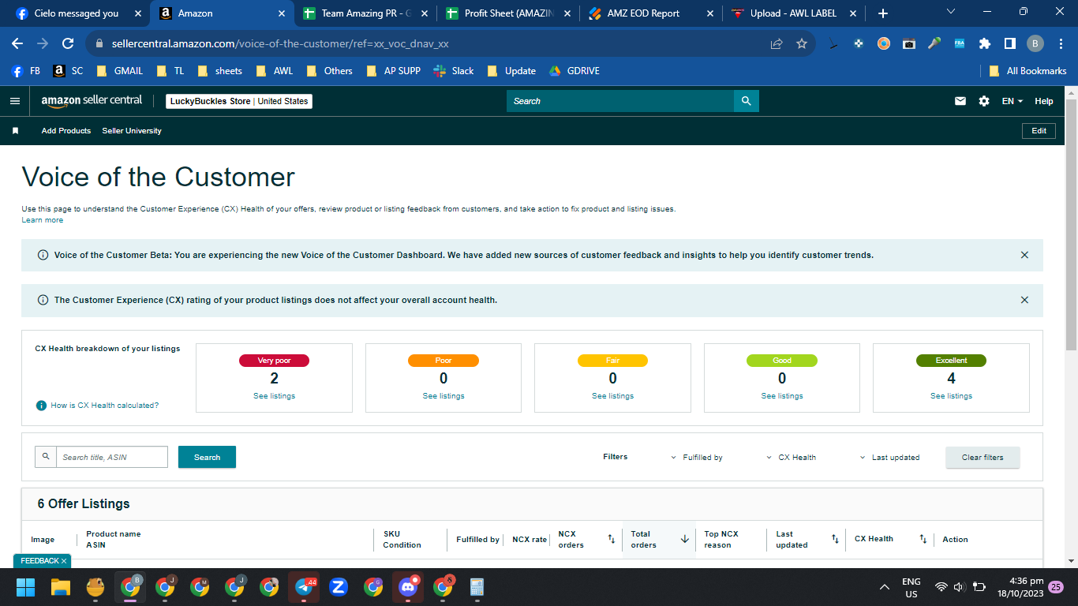Open the FBA extension icon
The image size is (1078, 606).
coord(960,43)
